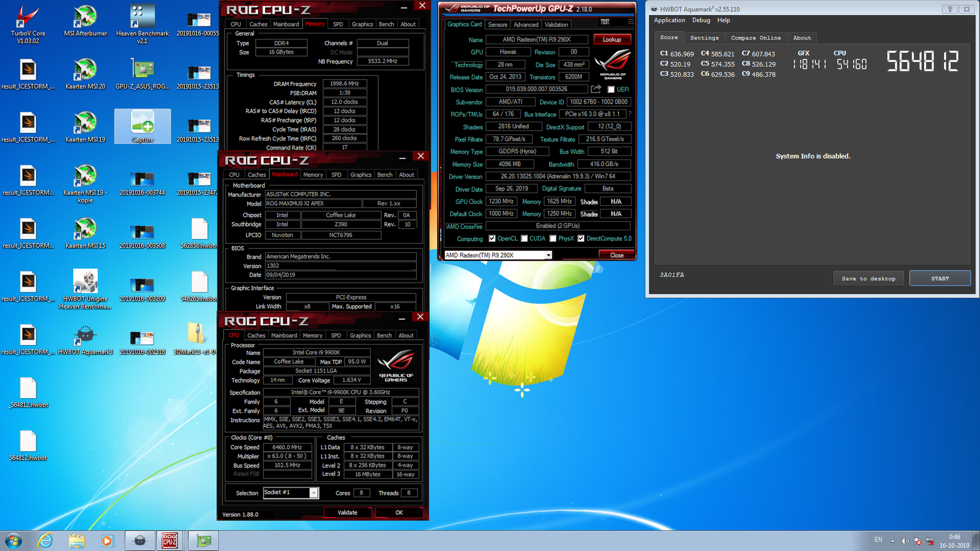This screenshot has height=551, width=980.
Task: Click Core Speed value 6460.0 MHz
Action: click(x=287, y=447)
